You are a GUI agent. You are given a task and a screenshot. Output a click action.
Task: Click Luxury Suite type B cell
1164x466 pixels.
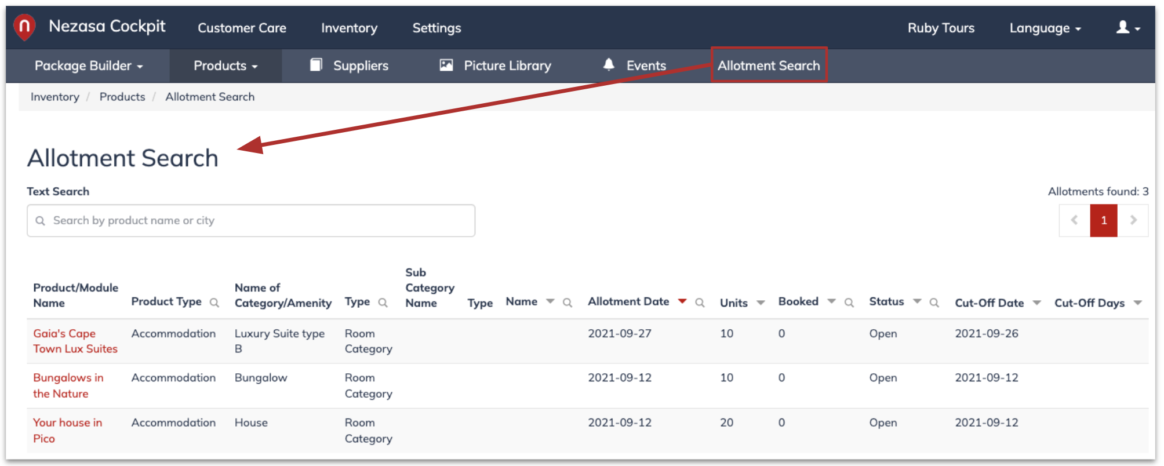[x=279, y=341]
